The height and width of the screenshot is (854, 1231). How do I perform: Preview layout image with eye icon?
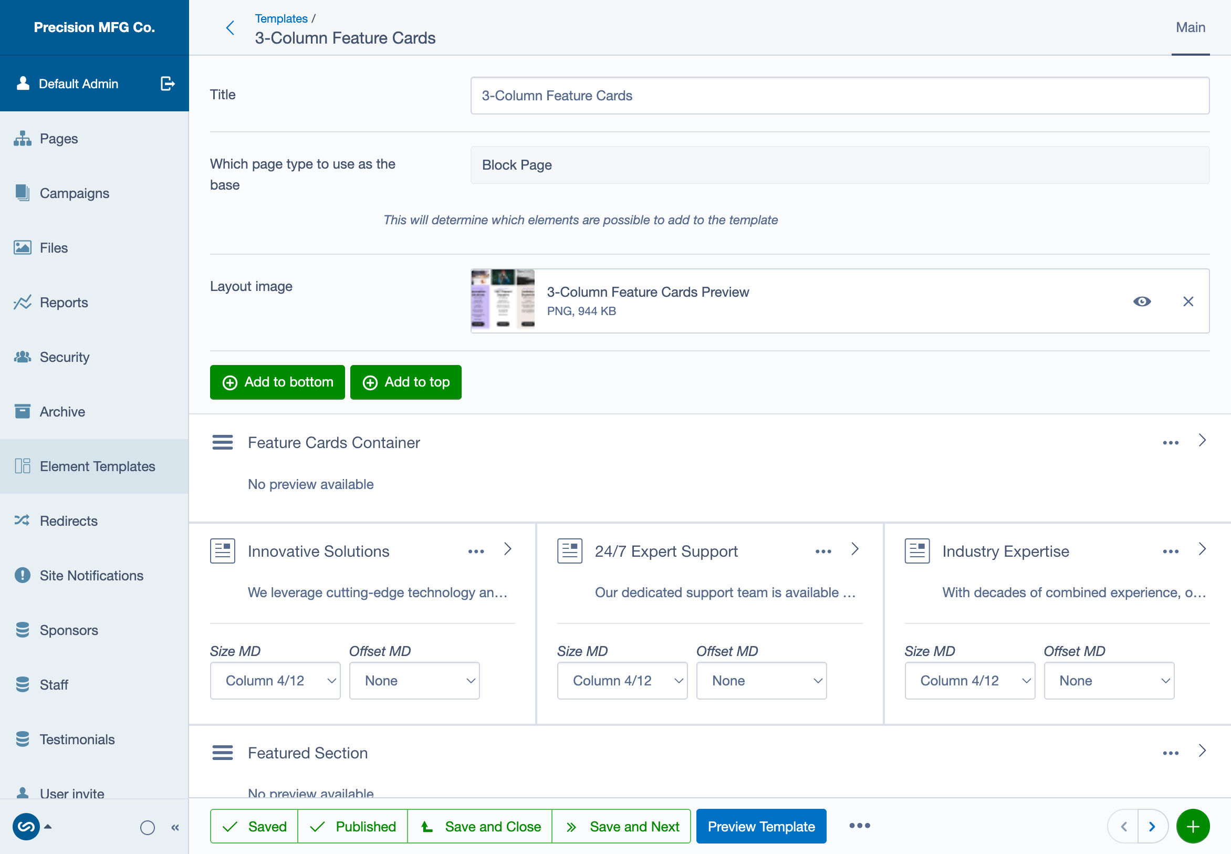pyautogui.click(x=1142, y=301)
